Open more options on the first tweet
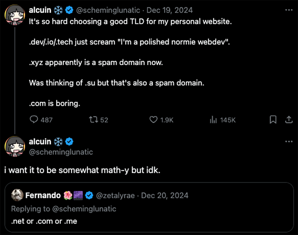The width and height of the screenshot is (298, 235). [x=289, y=10]
